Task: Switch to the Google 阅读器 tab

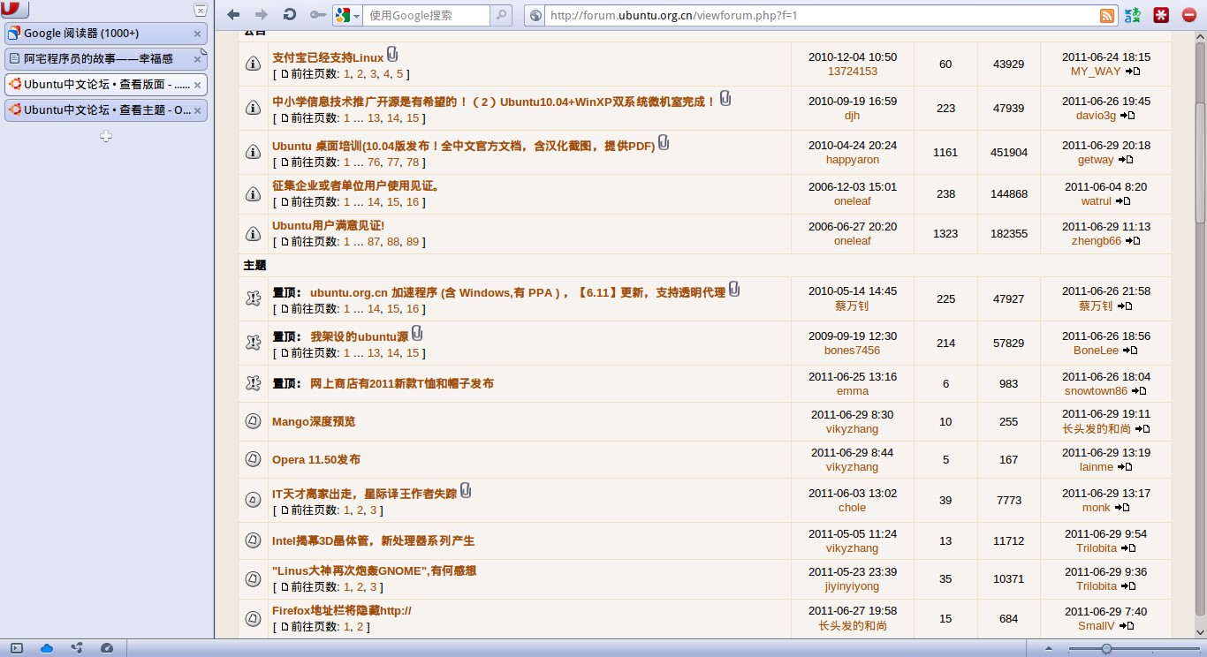Action: click(105, 34)
